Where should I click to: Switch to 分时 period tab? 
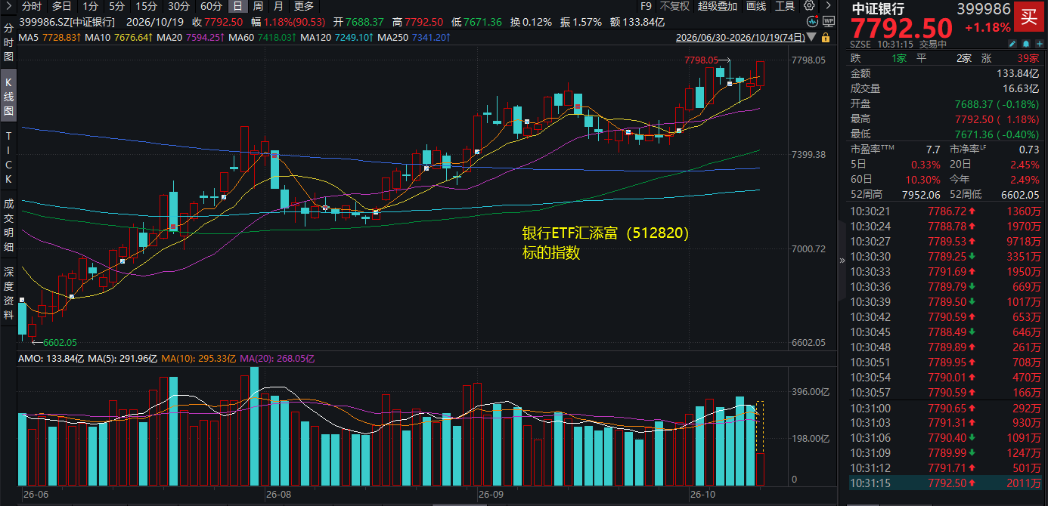(x=32, y=6)
